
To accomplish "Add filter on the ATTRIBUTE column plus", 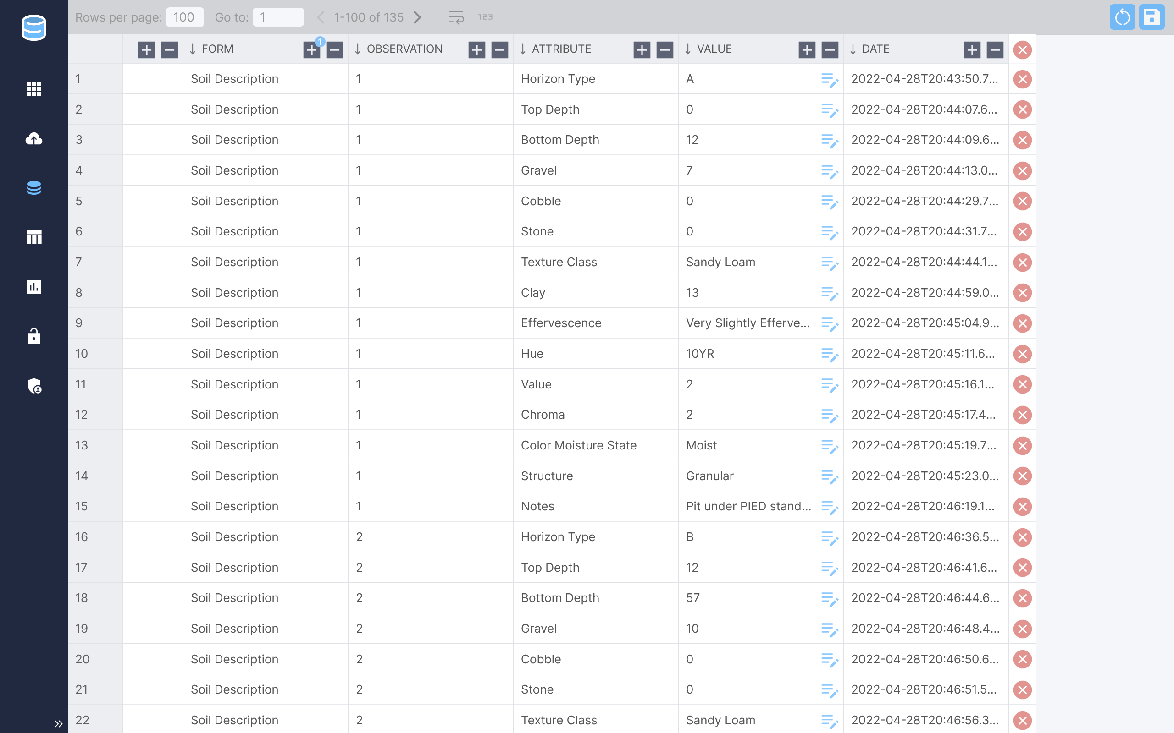I will (x=641, y=49).
